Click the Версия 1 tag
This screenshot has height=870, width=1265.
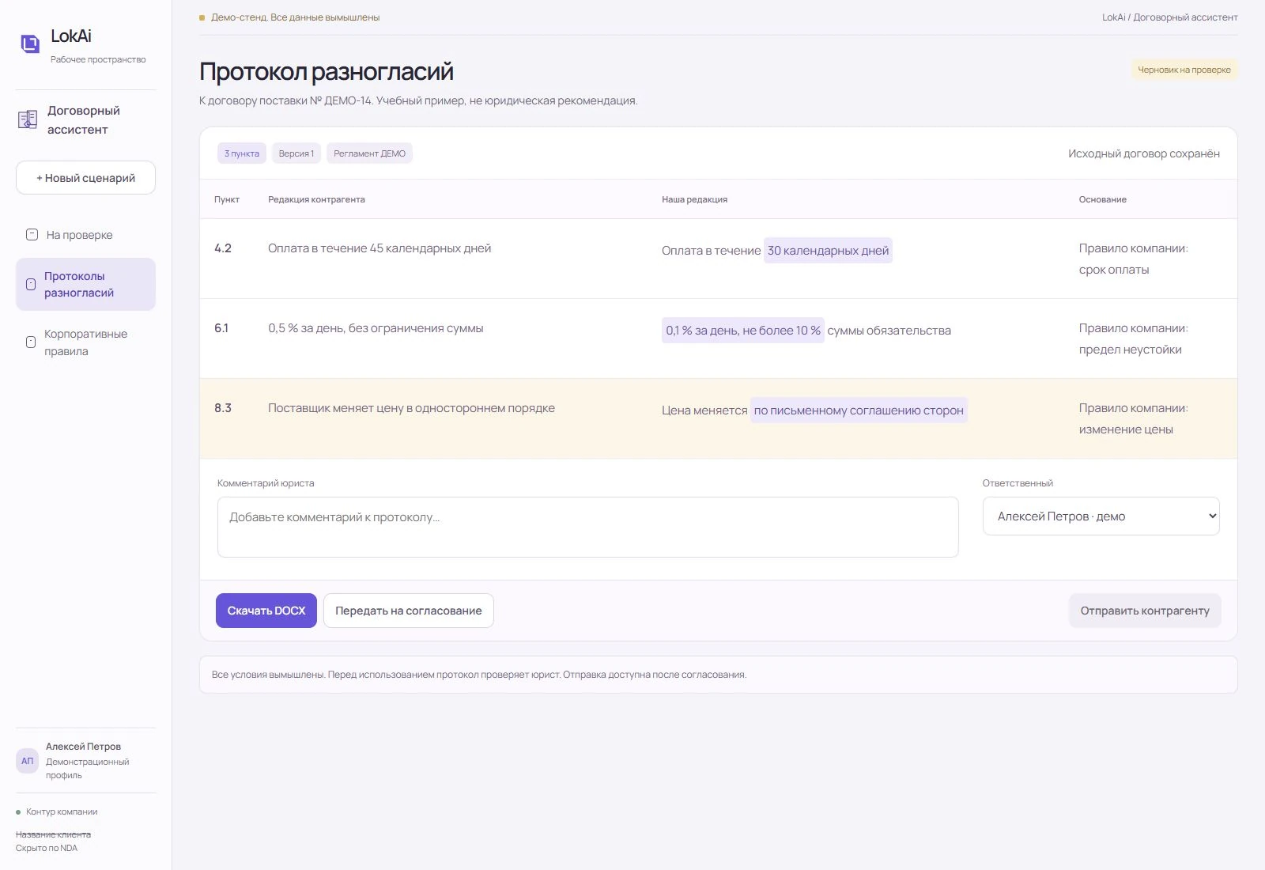coord(296,153)
